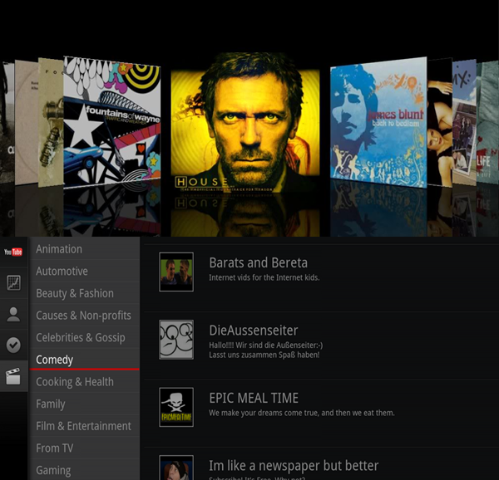This screenshot has height=480, width=499.
Task: Choose the From TV category
Action: (x=84, y=448)
